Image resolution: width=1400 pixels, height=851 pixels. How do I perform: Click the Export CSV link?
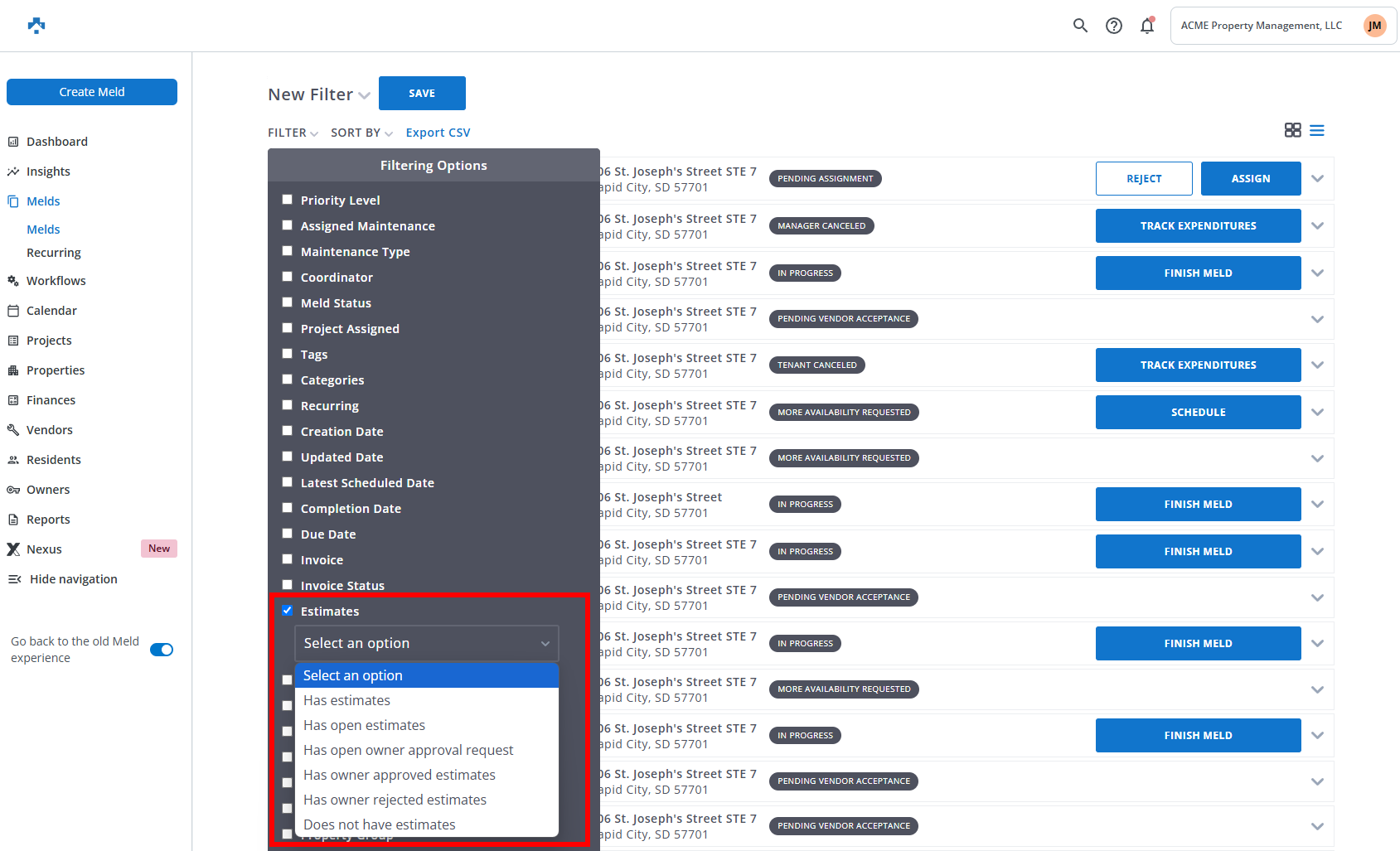[438, 132]
